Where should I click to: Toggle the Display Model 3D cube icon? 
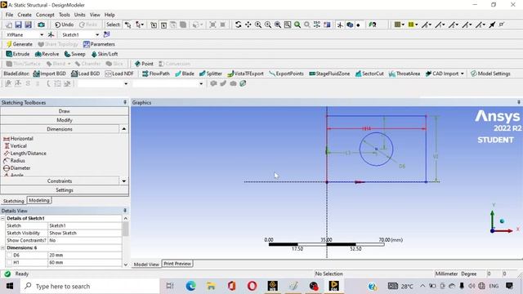click(350, 24)
